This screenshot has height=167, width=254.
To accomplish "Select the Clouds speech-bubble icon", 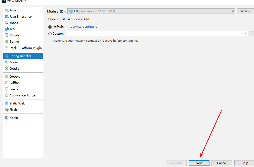I will 7,35.
